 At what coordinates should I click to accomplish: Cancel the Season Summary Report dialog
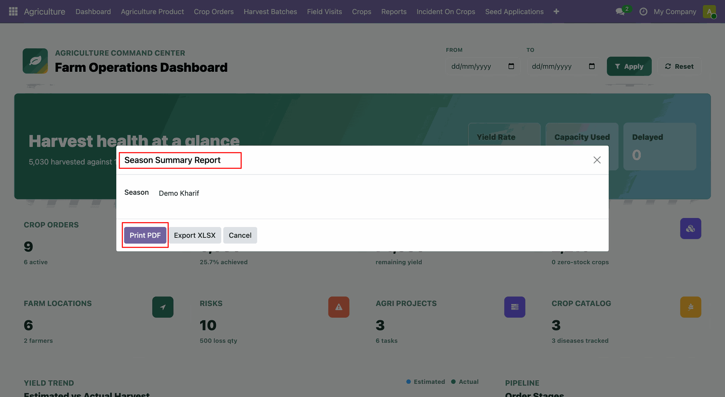click(x=240, y=235)
